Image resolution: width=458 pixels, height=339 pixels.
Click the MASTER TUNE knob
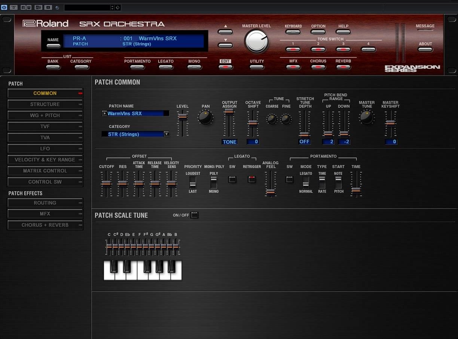[x=366, y=117]
